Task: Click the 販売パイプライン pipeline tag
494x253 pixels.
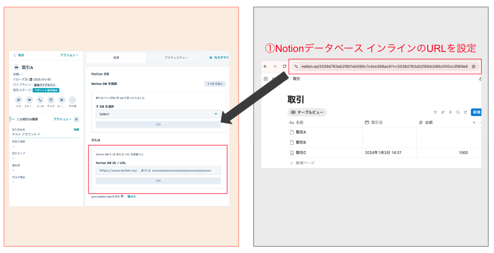Action: (x=44, y=85)
